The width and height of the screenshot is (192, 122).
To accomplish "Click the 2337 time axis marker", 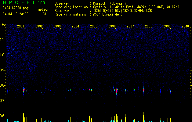I will point(130,26).
